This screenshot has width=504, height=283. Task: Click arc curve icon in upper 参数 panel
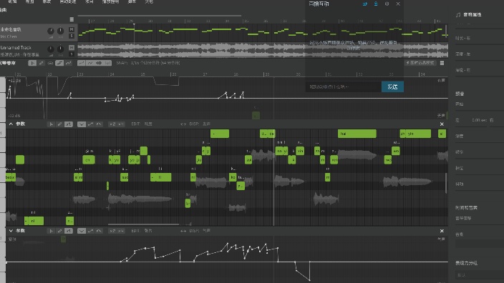click(99, 124)
